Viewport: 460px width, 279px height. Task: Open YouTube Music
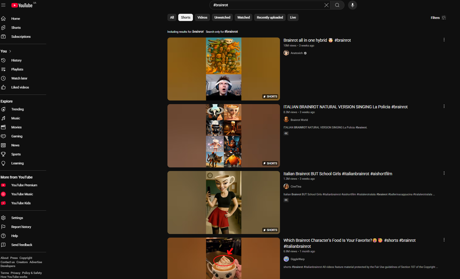tap(22, 194)
